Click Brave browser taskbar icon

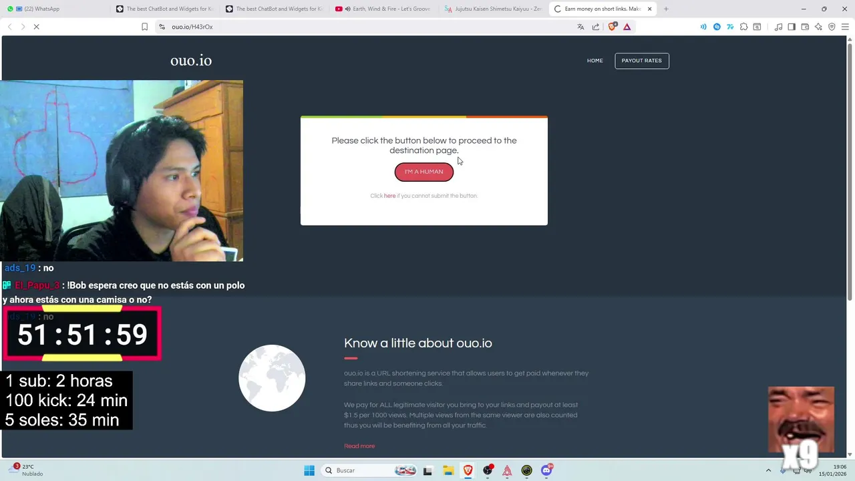[x=468, y=470]
